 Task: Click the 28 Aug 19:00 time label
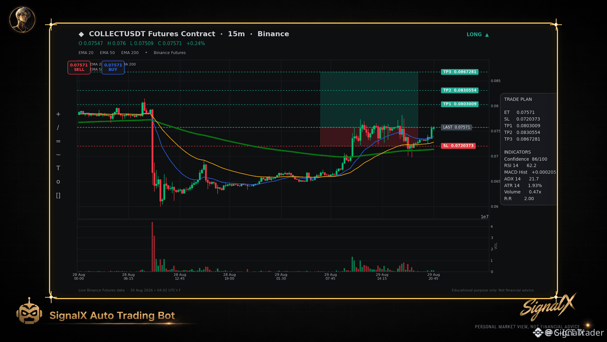[x=229, y=277]
